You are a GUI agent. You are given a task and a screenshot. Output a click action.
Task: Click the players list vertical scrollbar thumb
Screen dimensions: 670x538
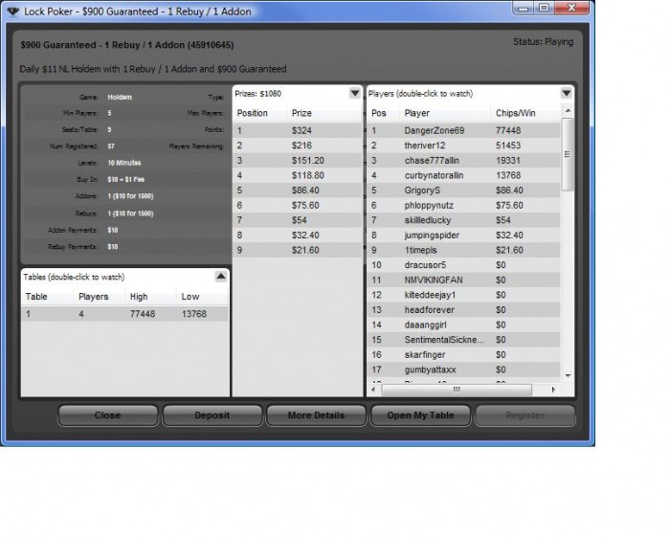568,154
